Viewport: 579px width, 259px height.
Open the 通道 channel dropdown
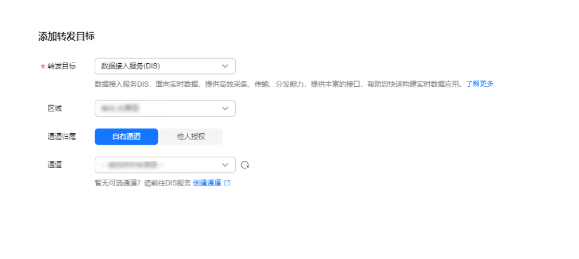[x=165, y=165]
